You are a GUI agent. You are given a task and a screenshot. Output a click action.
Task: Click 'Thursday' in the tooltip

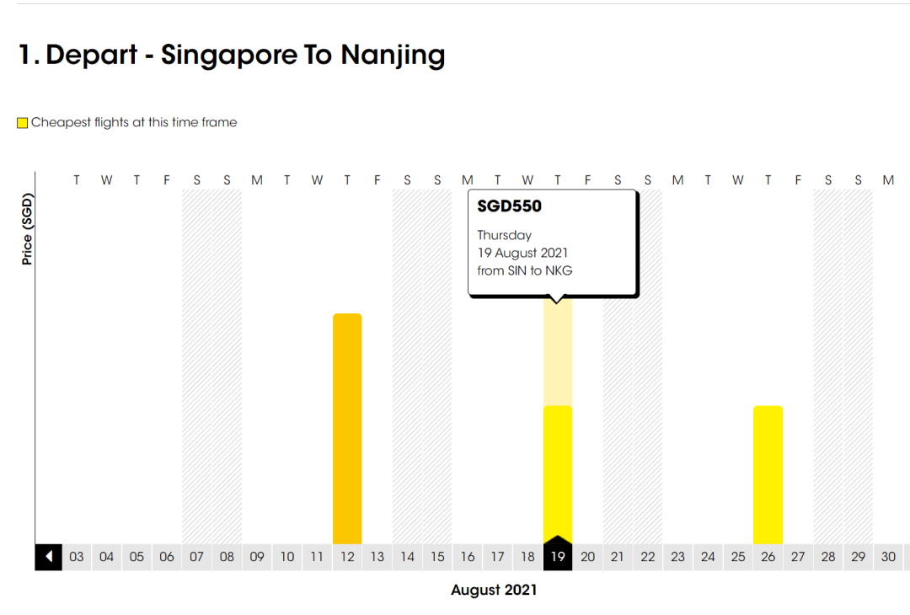(505, 236)
